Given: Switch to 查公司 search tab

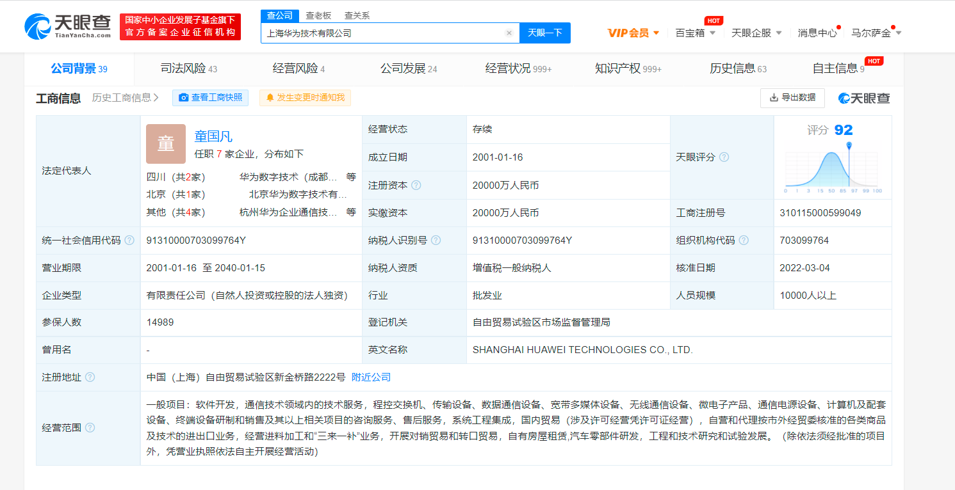Looking at the screenshot, I should pyautogui.click(x=279, y=15).
